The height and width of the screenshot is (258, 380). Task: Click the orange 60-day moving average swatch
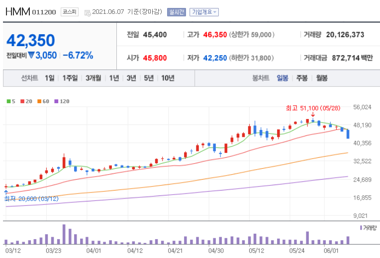click(x=39, y=101)
